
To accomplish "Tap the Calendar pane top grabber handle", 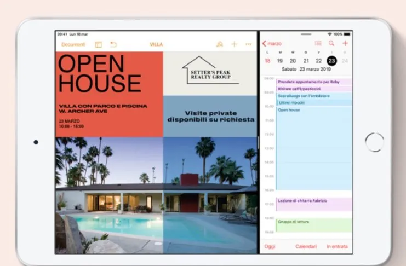I will tap(306, 34).
